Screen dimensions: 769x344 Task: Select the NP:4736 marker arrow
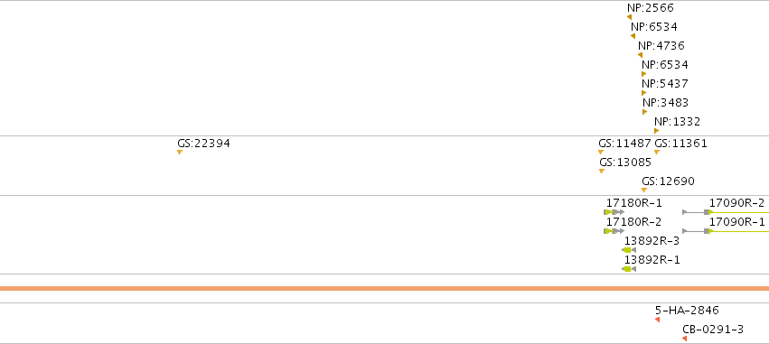point(640,55)
